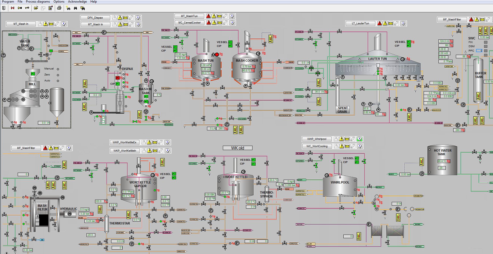Click the plain binoculars search icon in toolbar
Image resolution: width=493 pixels, height=254 pixels.
(75, 8)
